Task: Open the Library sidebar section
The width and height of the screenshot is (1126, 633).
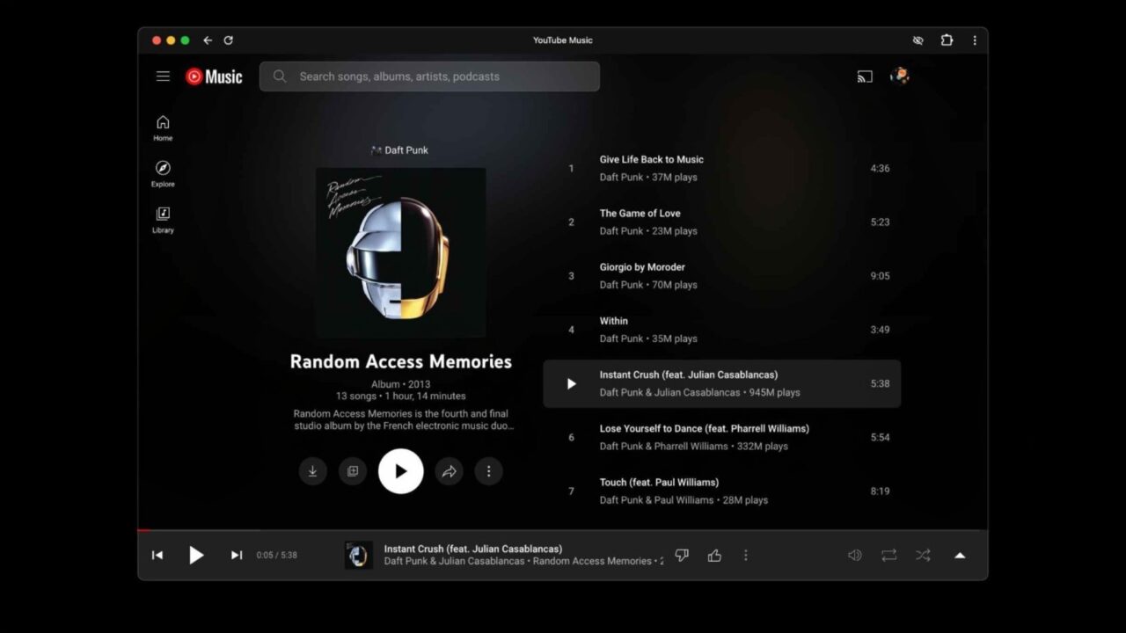Action: click(x=163, y=219)
